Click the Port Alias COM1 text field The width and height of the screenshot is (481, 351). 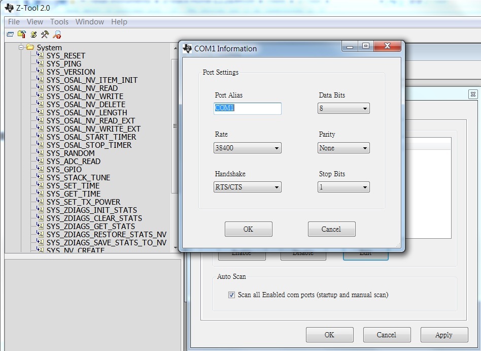point(248,108)
